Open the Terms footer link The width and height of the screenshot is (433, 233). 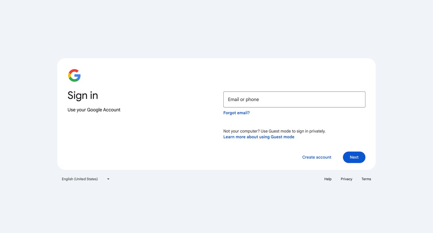(x=366, y=179)
